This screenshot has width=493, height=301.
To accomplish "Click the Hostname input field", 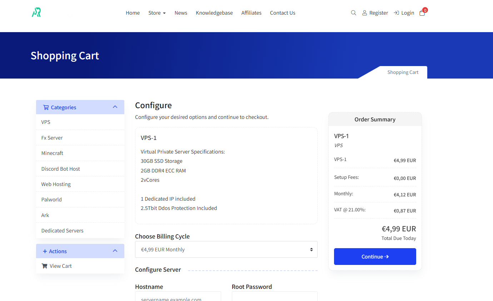I will pos(178,297).
